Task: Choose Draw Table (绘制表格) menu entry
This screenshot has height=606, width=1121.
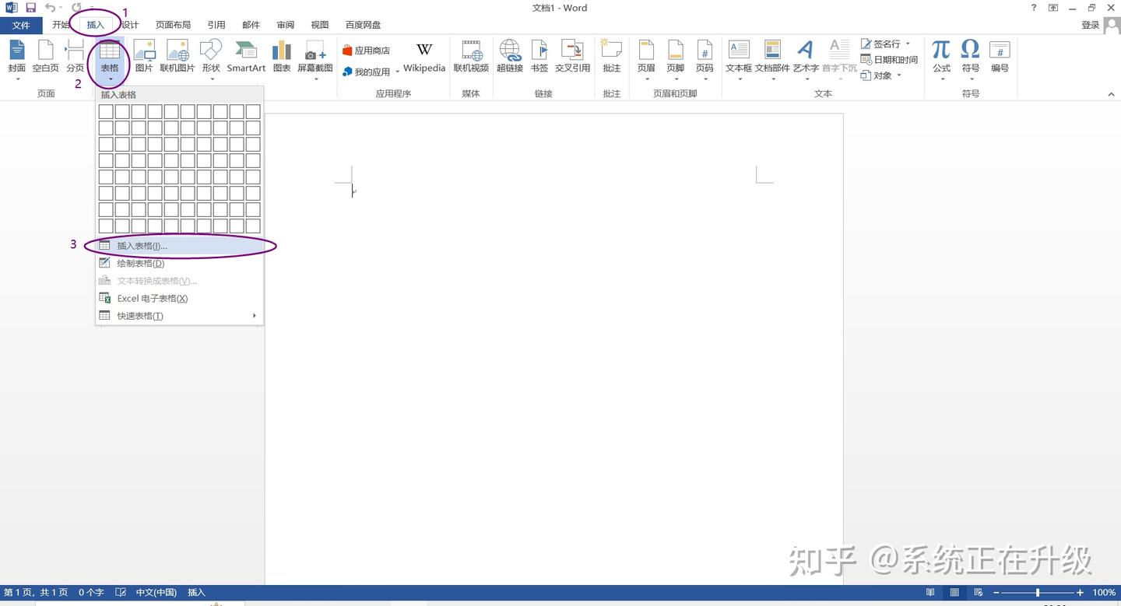Action: click(179, 263)
